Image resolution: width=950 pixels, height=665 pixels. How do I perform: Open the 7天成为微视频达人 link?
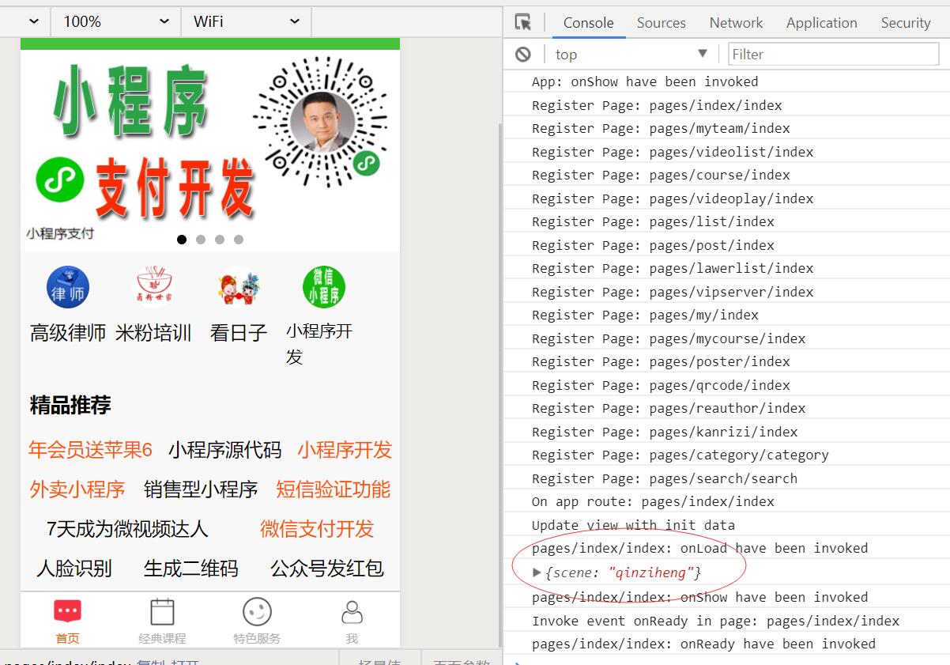point(126,529)
